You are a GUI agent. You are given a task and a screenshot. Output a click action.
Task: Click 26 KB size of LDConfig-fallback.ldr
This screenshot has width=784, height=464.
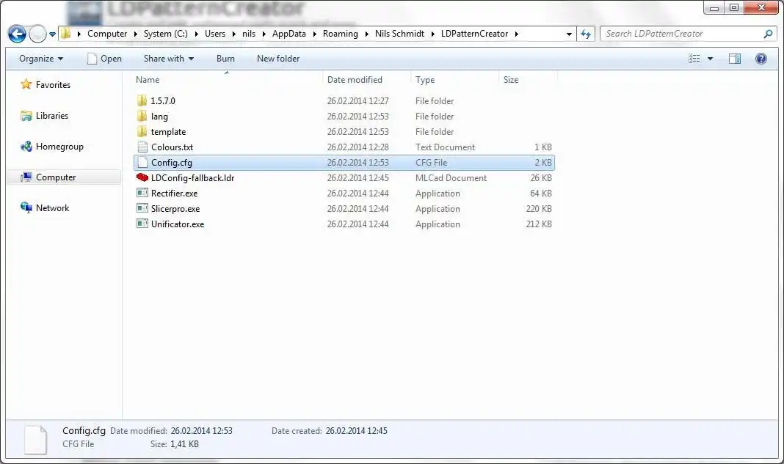(x=540, y=178)
